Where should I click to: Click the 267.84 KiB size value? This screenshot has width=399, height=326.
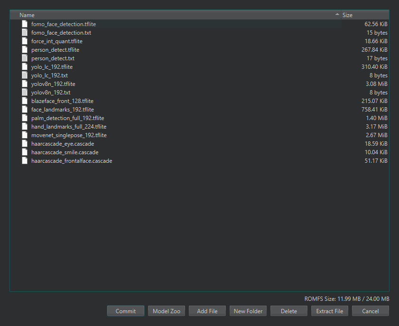(374, 50)
